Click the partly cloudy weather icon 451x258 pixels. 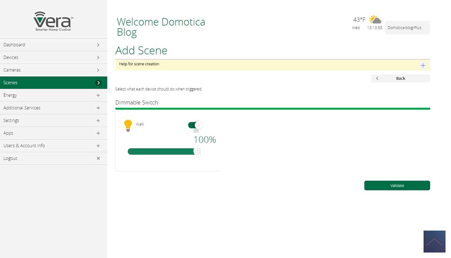375,19
